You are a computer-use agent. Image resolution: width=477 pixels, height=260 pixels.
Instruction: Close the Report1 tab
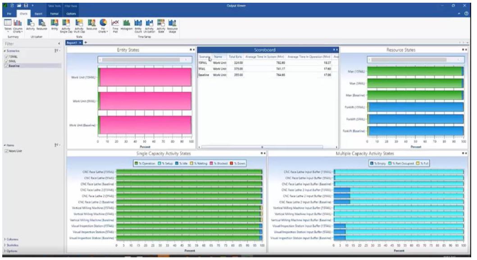(x=80, y=43)
